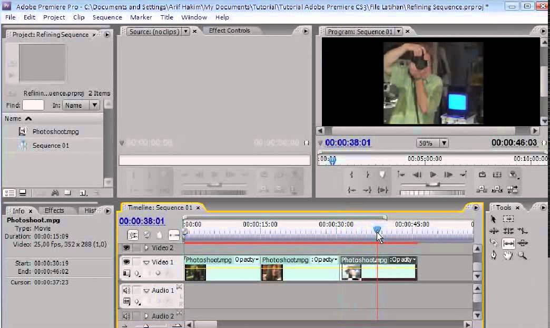
Task: Open the Marker menu
Action: (141, 17)
